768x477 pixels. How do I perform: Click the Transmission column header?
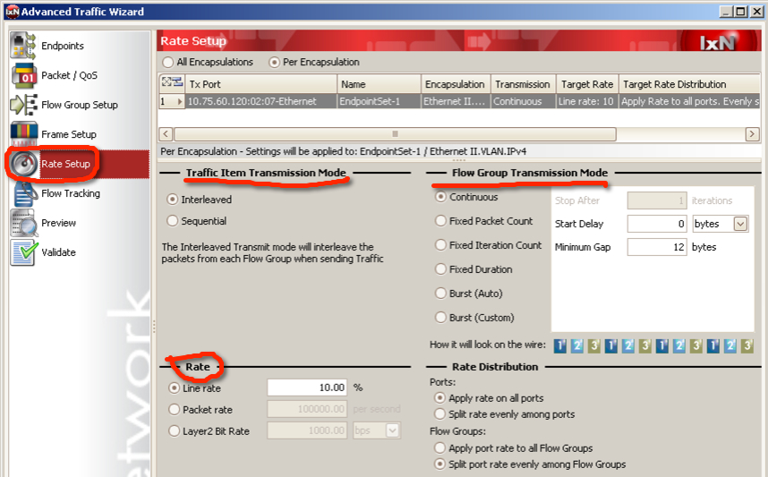(523, 84)
